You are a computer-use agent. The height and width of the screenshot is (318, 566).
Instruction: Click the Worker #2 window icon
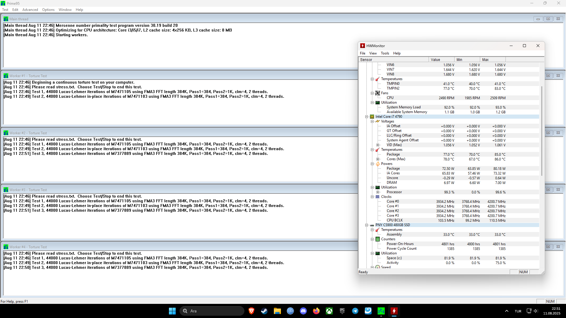tap(6, 133)
